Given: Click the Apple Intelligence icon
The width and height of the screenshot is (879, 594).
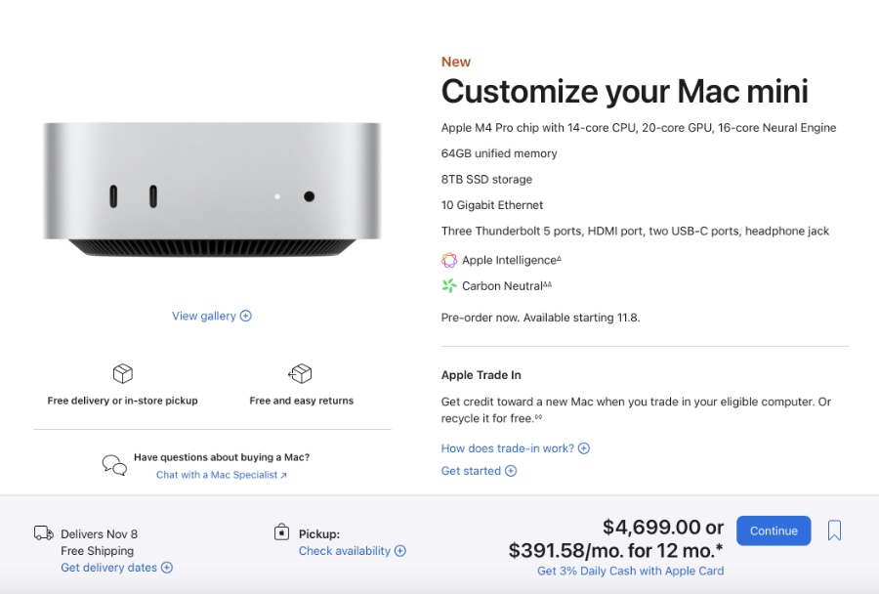Looking at the screenshot, I should tap(449, 260).
